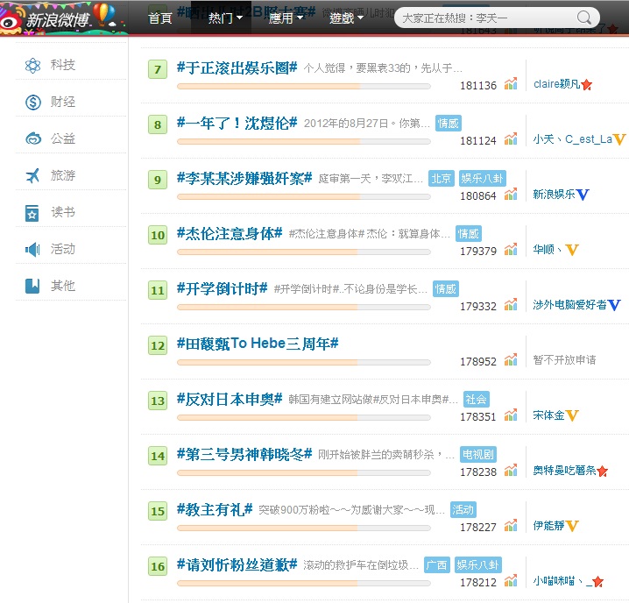Open host profile 小天、C_est_La
Image resolution: width=629 pixels, height=603 pixels.
pyautogui.click(x=572, y=139)
